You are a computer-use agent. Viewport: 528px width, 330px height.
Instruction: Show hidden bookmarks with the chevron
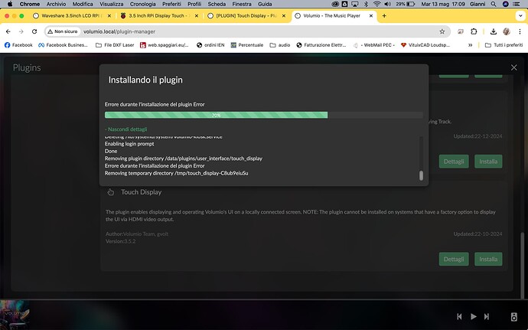[470, 45]
